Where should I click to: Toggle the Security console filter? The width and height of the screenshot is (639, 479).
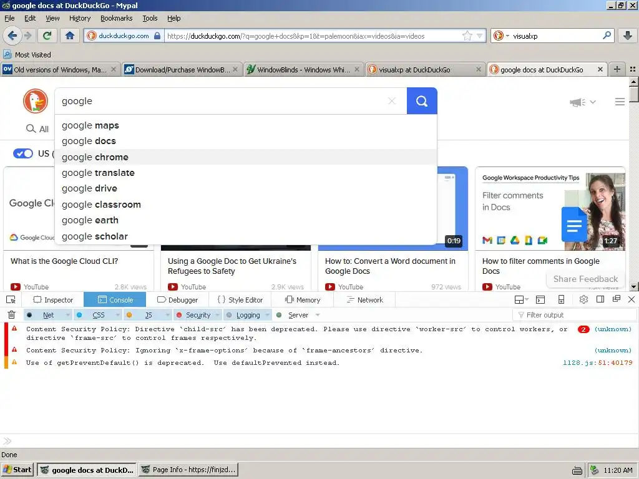click(x=194, y=315)
